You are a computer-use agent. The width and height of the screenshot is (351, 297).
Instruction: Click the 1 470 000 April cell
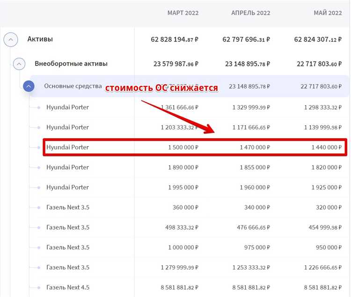tap(255, 148)
